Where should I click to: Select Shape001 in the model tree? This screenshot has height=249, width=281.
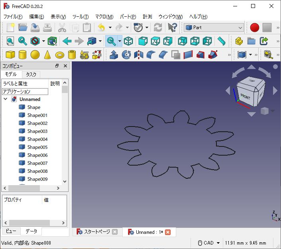pos(37,115)
